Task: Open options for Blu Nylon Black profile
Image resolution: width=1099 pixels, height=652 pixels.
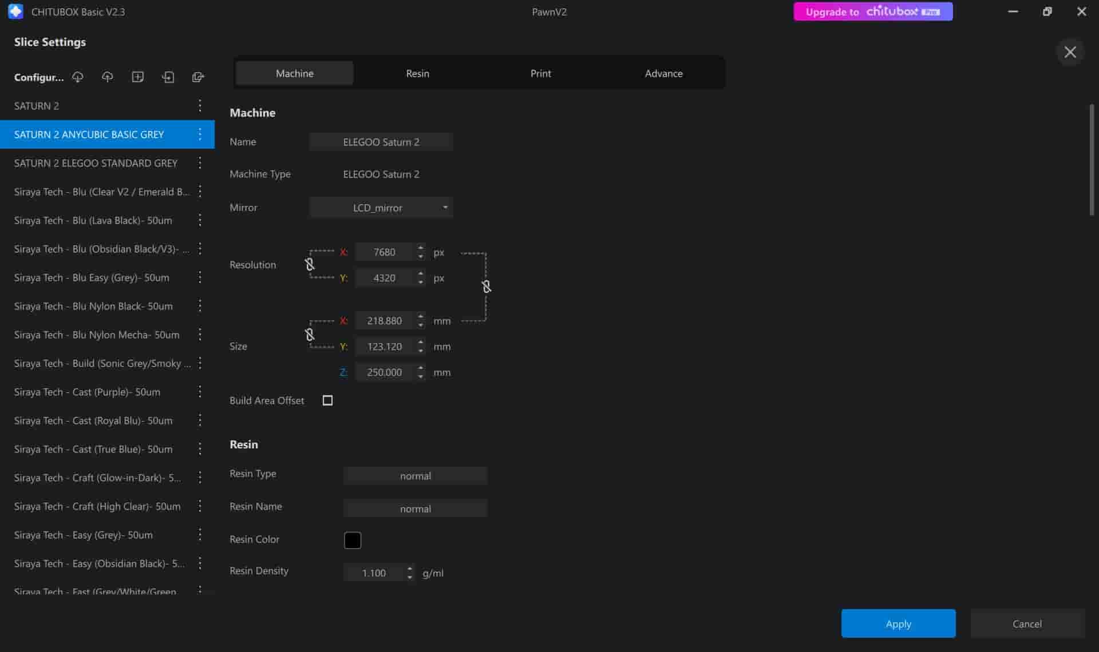Action: pyautogui.click(x=200, y=306)
